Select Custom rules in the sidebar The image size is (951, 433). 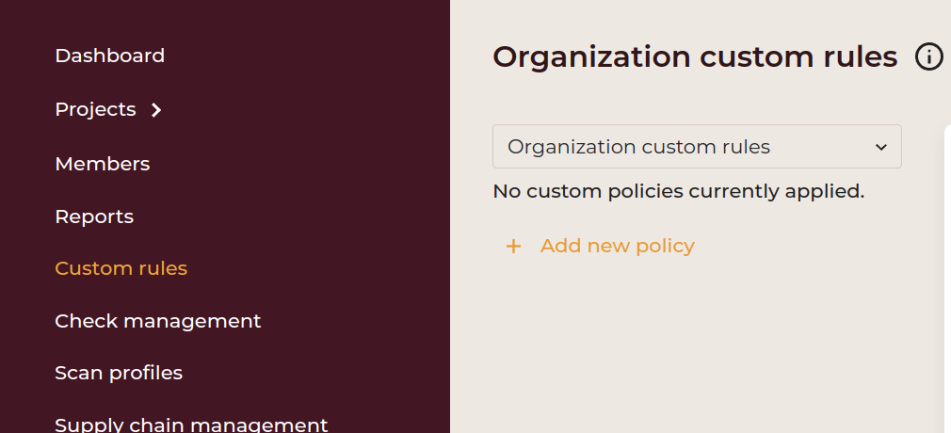coord(121,268)
